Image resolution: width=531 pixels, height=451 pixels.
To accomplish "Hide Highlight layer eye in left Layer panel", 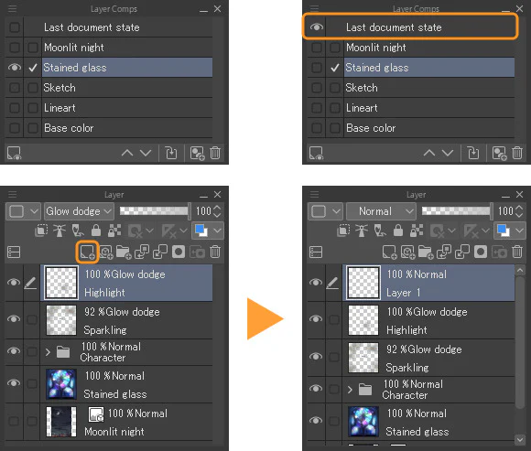I will (x=14, y=283).
